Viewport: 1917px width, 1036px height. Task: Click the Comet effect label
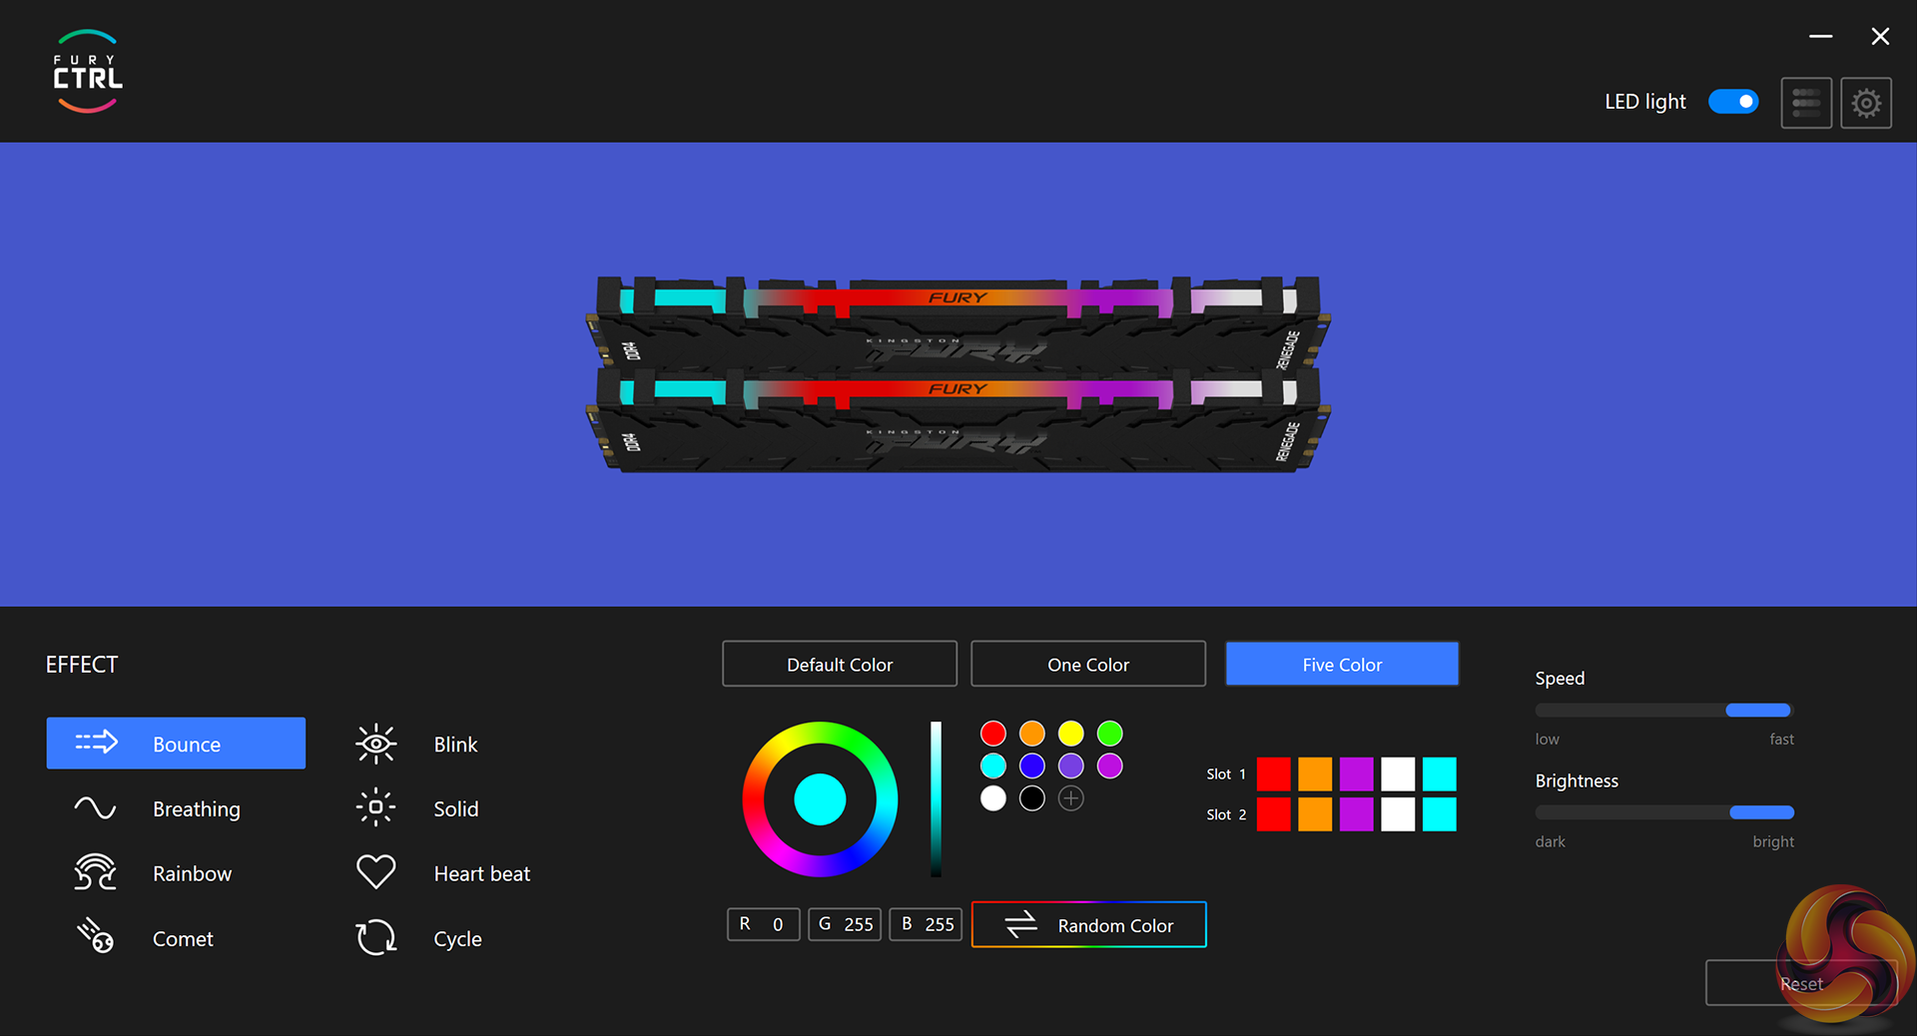183,939
